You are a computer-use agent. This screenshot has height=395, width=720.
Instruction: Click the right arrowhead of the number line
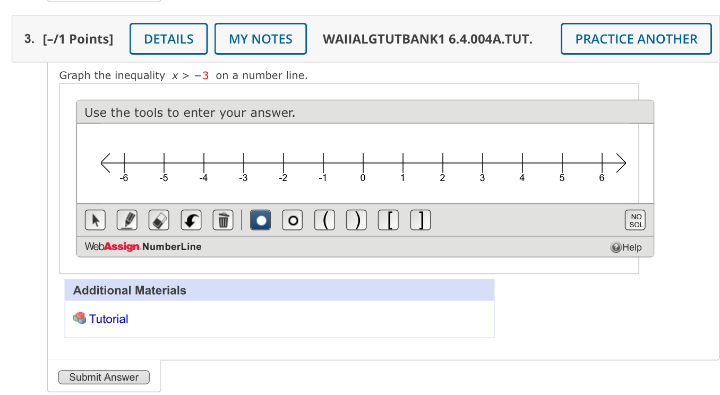tap(620, 162)
